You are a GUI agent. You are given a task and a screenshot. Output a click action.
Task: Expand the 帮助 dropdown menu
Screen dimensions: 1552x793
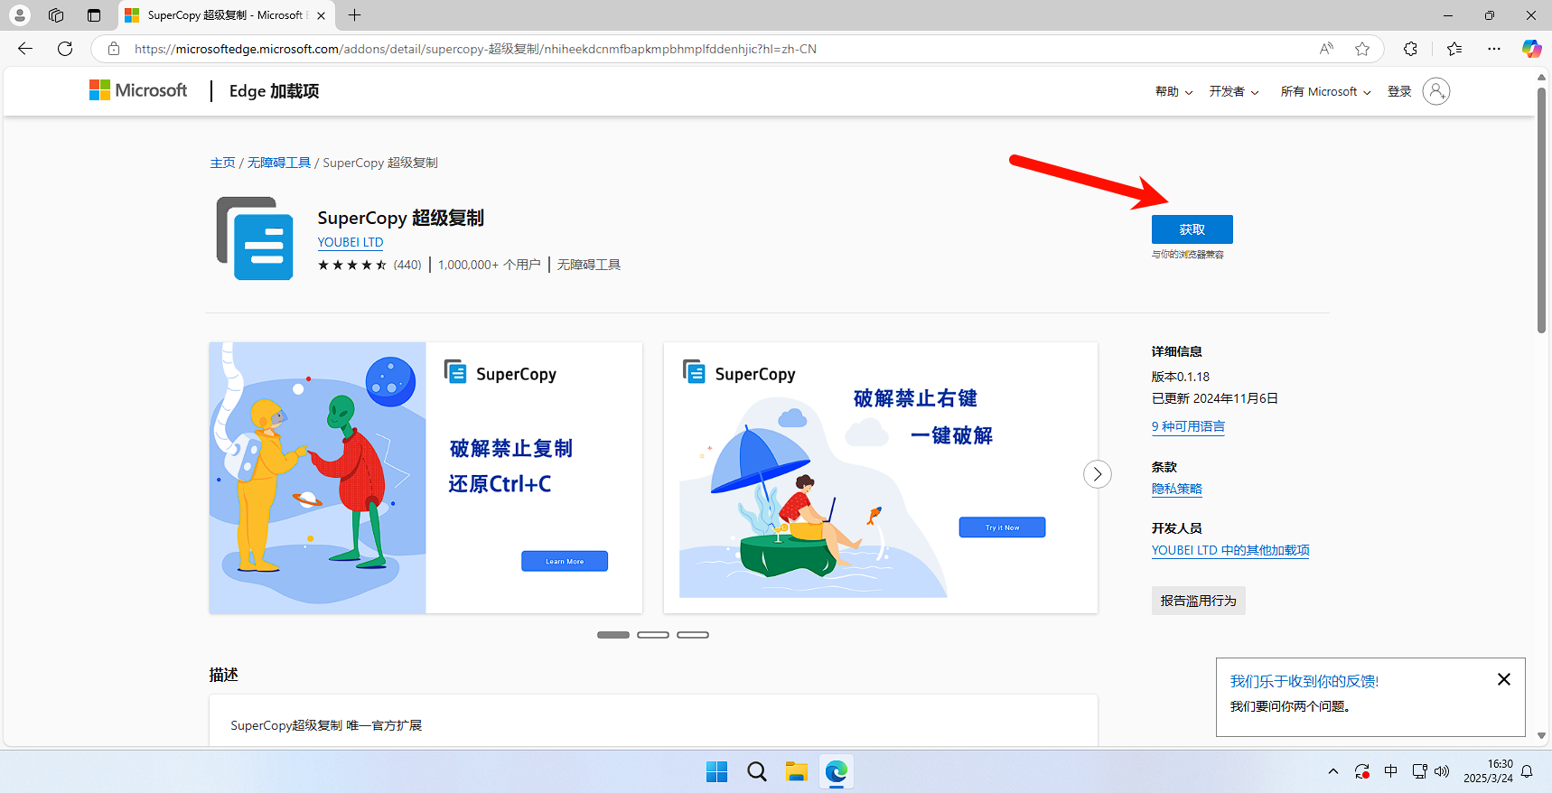(x=1173, y=91)
